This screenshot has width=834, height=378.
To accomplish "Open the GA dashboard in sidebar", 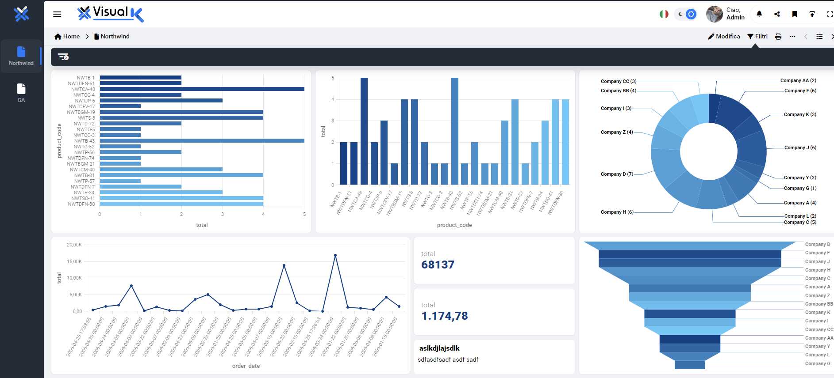I will click(x=21, y=93).
